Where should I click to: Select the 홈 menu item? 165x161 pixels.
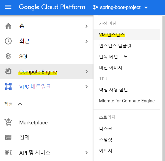47,26
